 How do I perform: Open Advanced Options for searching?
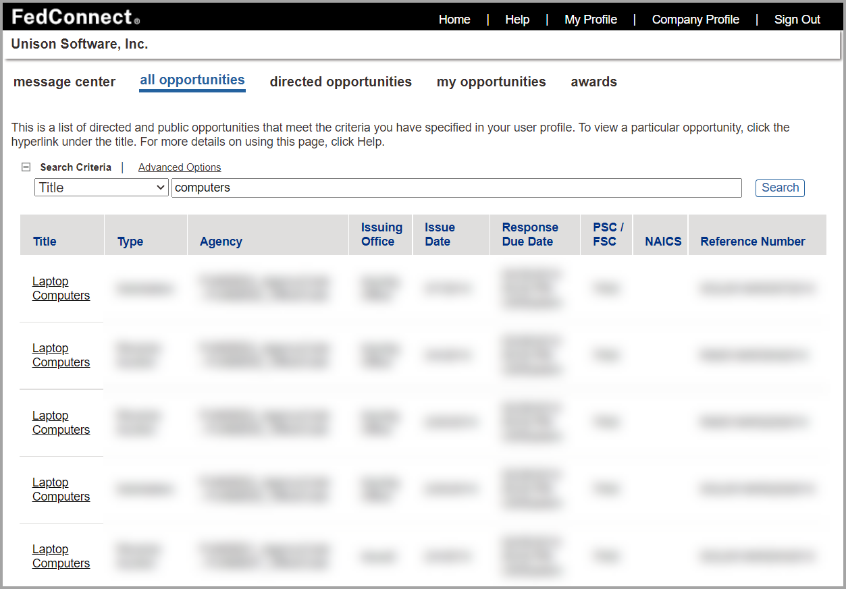179,167
